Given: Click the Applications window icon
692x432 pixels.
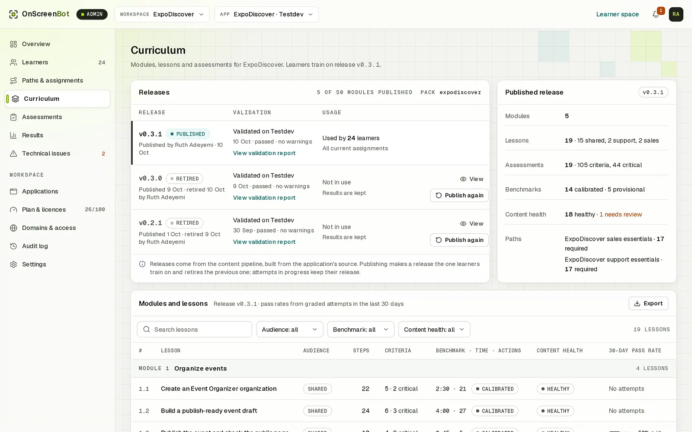Looking at the screenshot, I should [13, 191].
